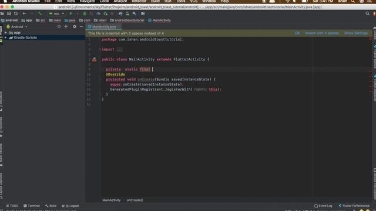This screenshot has height=211, width=376.
Task: Click the FlutterActivity class name
Action: tap(189, 59)
